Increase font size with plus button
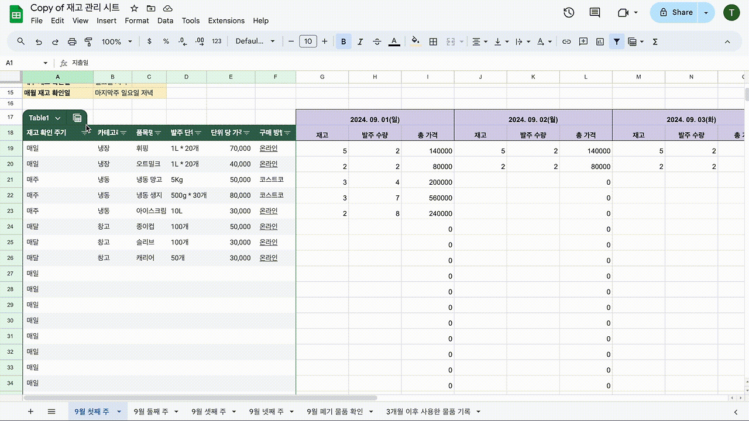 (325, 42)
